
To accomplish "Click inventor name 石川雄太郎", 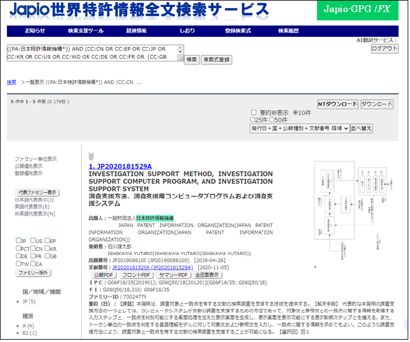I will click(x=120, y=247).
